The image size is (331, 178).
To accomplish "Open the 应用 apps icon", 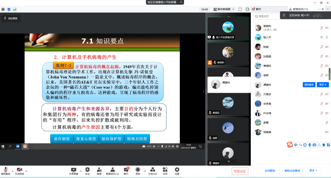I will [x=165, y=171].
